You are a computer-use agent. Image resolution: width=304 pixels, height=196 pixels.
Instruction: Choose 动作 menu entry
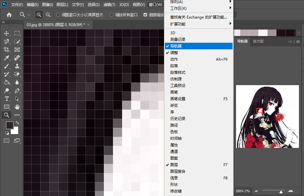pos(199,59)
